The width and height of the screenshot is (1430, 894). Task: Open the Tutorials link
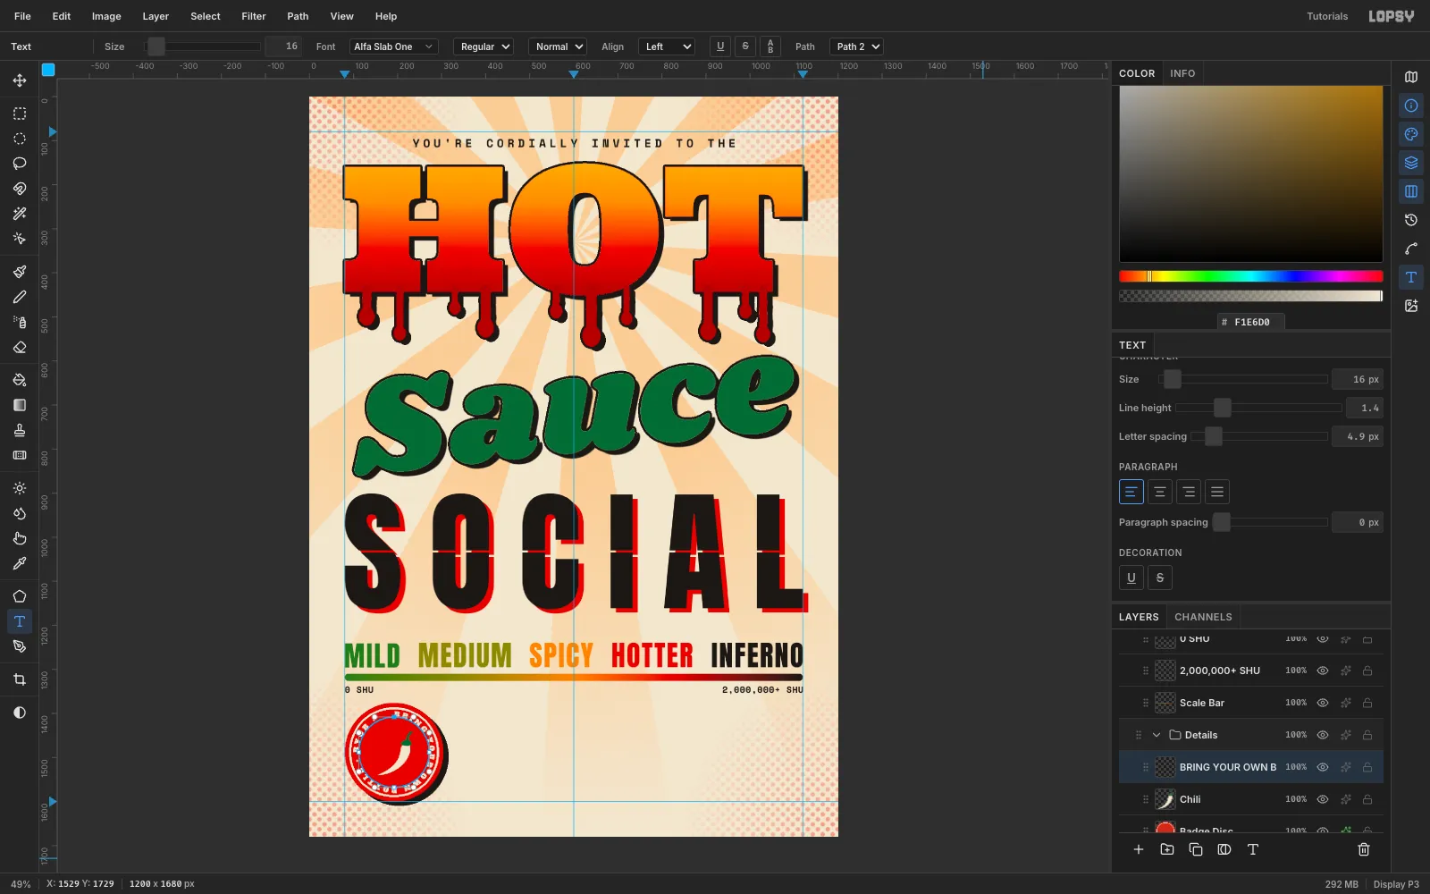1327,16
